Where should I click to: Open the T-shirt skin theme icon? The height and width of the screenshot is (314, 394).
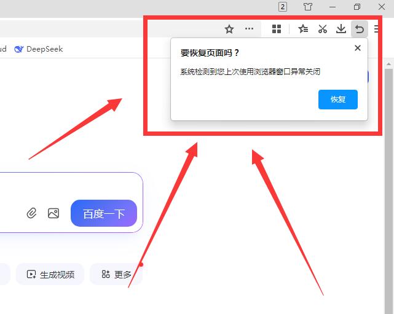coord(308,7)
